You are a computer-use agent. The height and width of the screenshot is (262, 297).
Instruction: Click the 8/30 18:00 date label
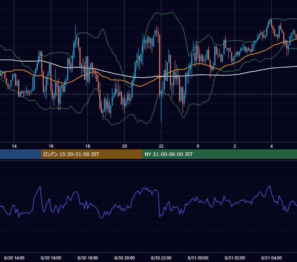click(x=88, y=258)
